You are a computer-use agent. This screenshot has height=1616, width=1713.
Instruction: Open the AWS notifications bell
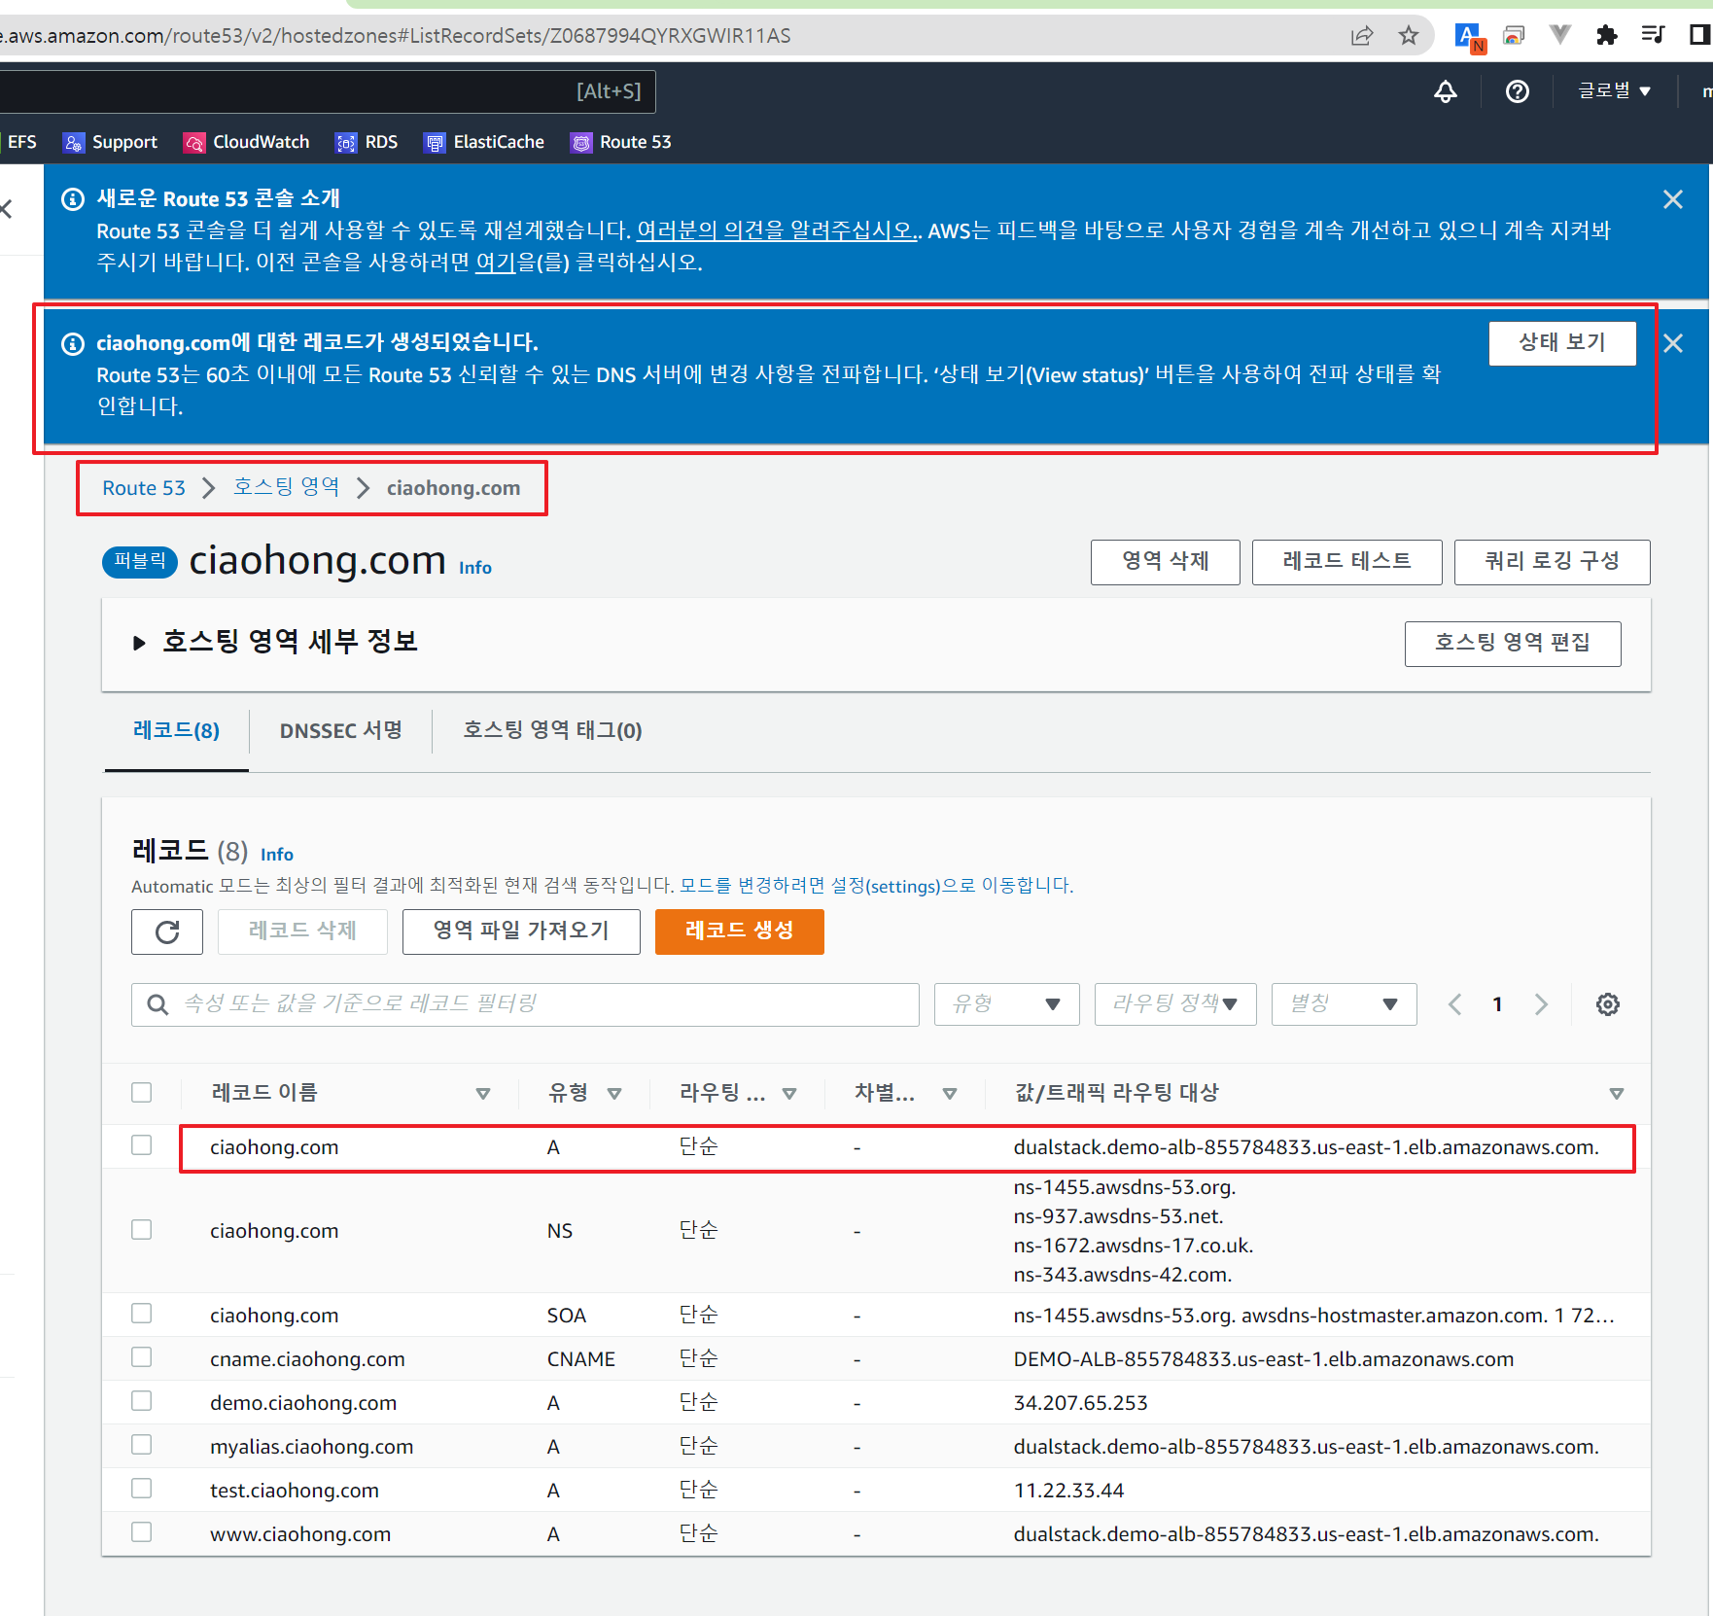click(1446, 91)
